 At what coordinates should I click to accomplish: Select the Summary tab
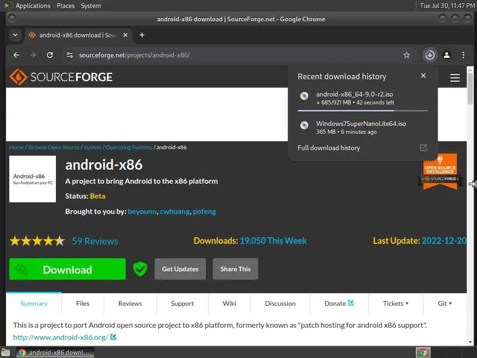pos(34,303)
